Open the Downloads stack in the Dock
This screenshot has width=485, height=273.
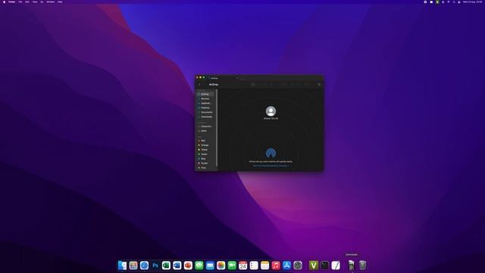[352, 265]
